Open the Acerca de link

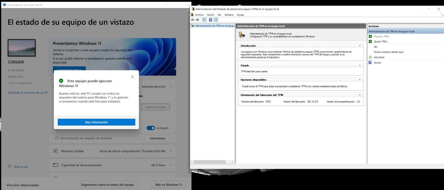tap(20, 167)
